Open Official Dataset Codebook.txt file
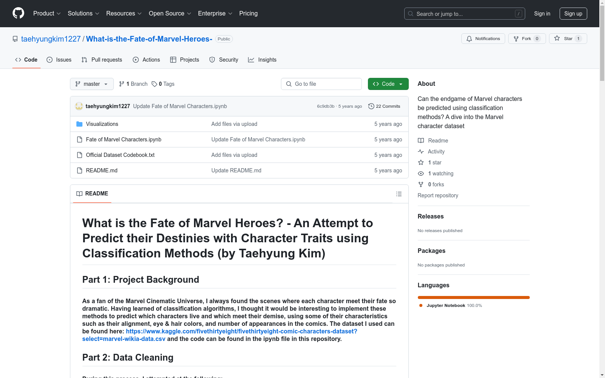The height and width of the screenshot is (378, 605). click(x=120, y=155)
